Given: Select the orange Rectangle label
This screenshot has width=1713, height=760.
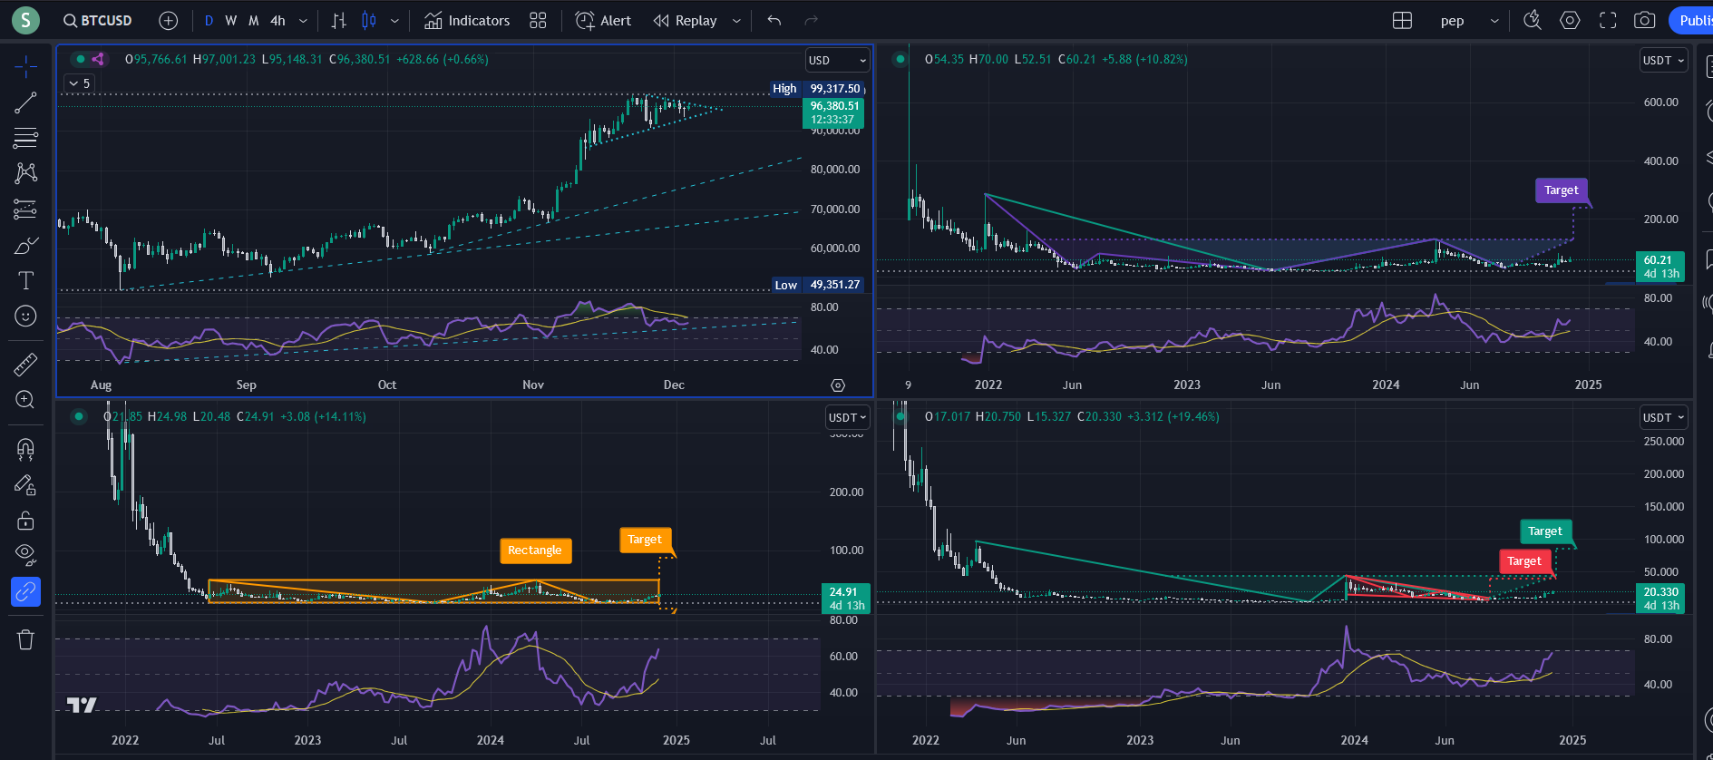Looking at the screenshot, I should coord(535,551).
